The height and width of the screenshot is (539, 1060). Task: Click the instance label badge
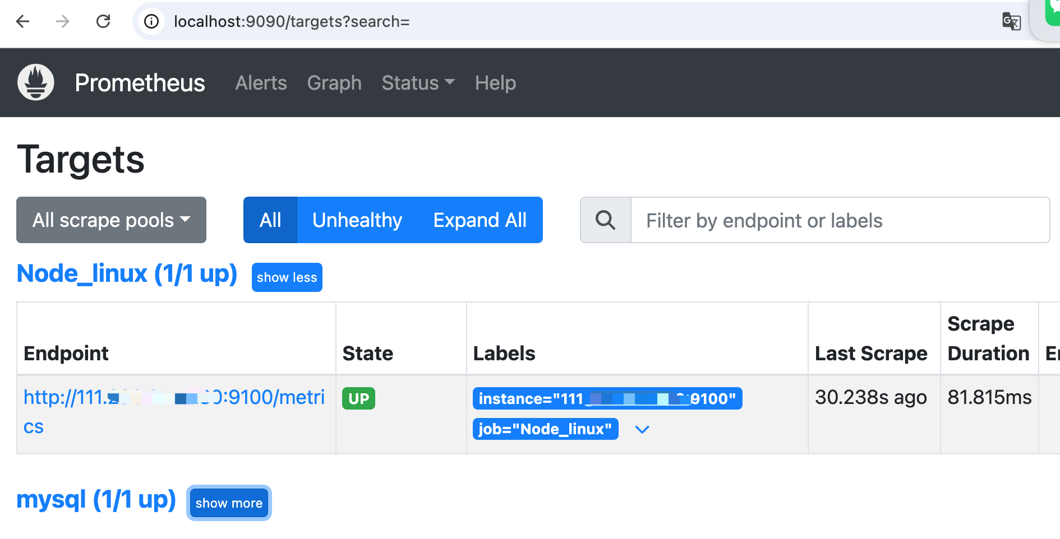607,398
